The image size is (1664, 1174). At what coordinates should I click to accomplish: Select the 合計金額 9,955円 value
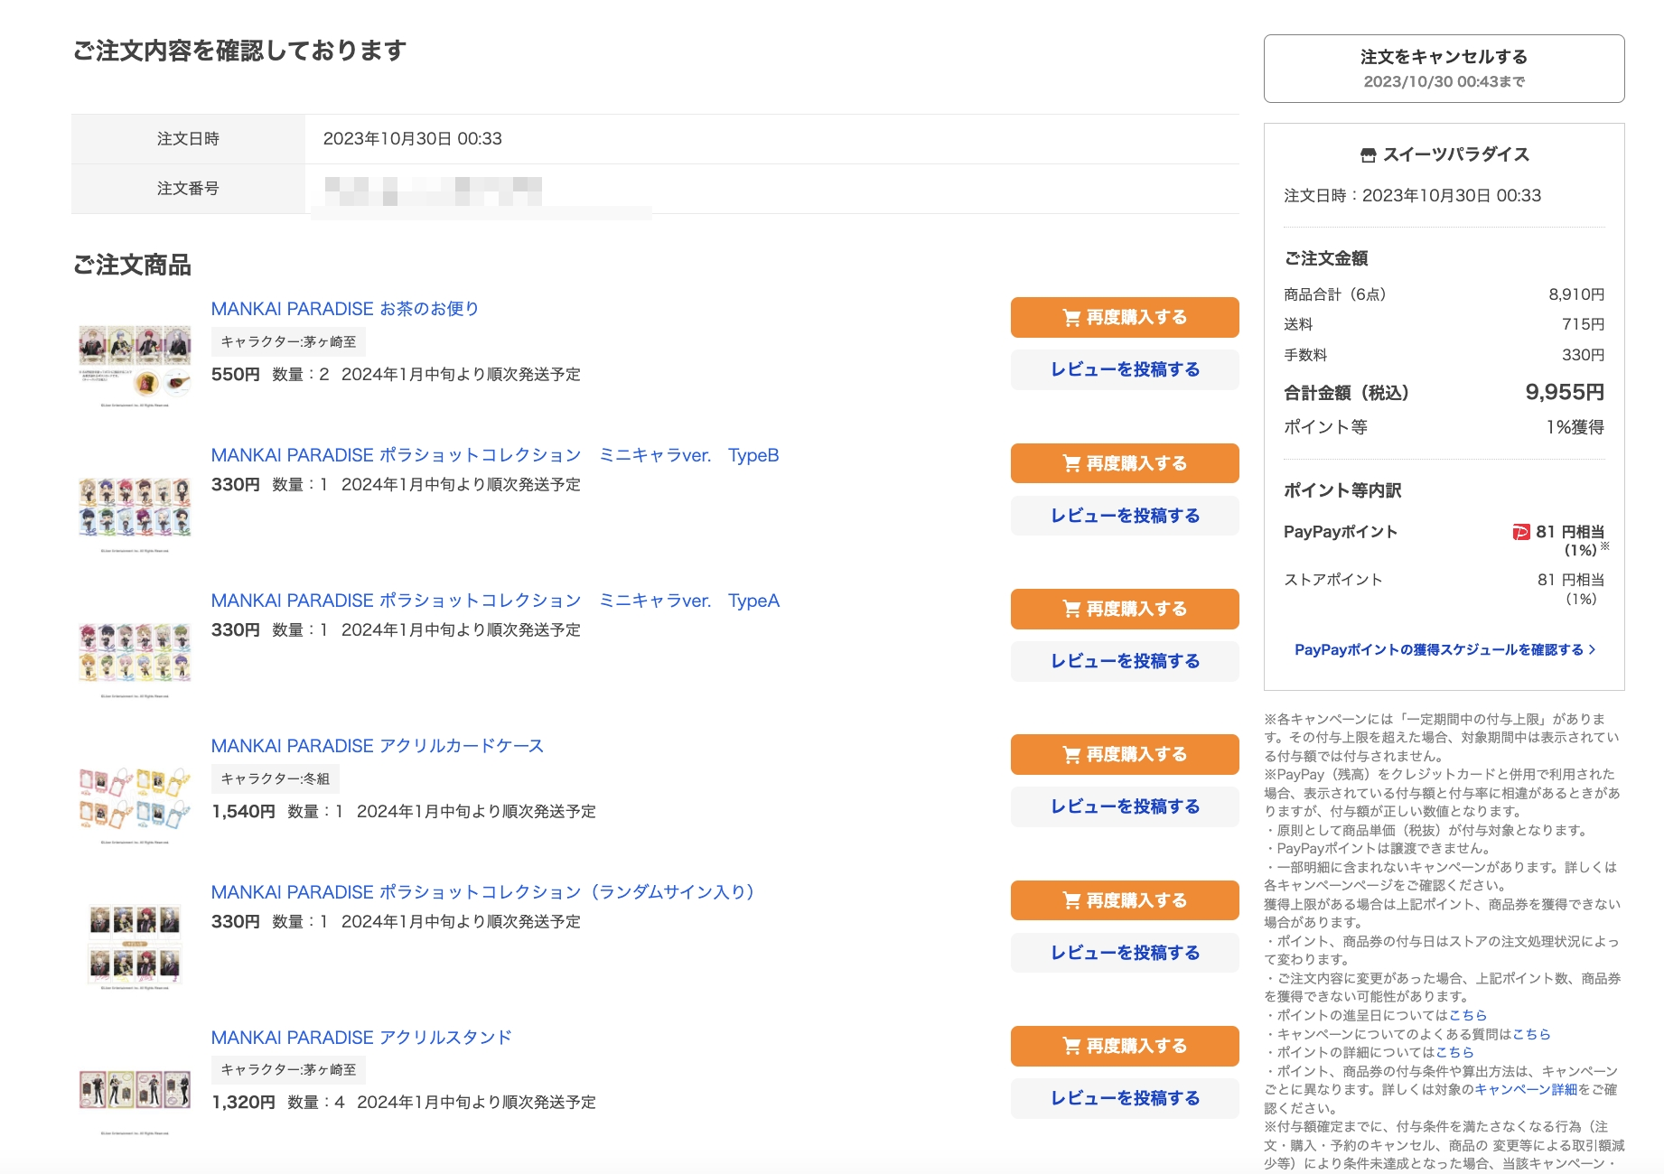1565,392
